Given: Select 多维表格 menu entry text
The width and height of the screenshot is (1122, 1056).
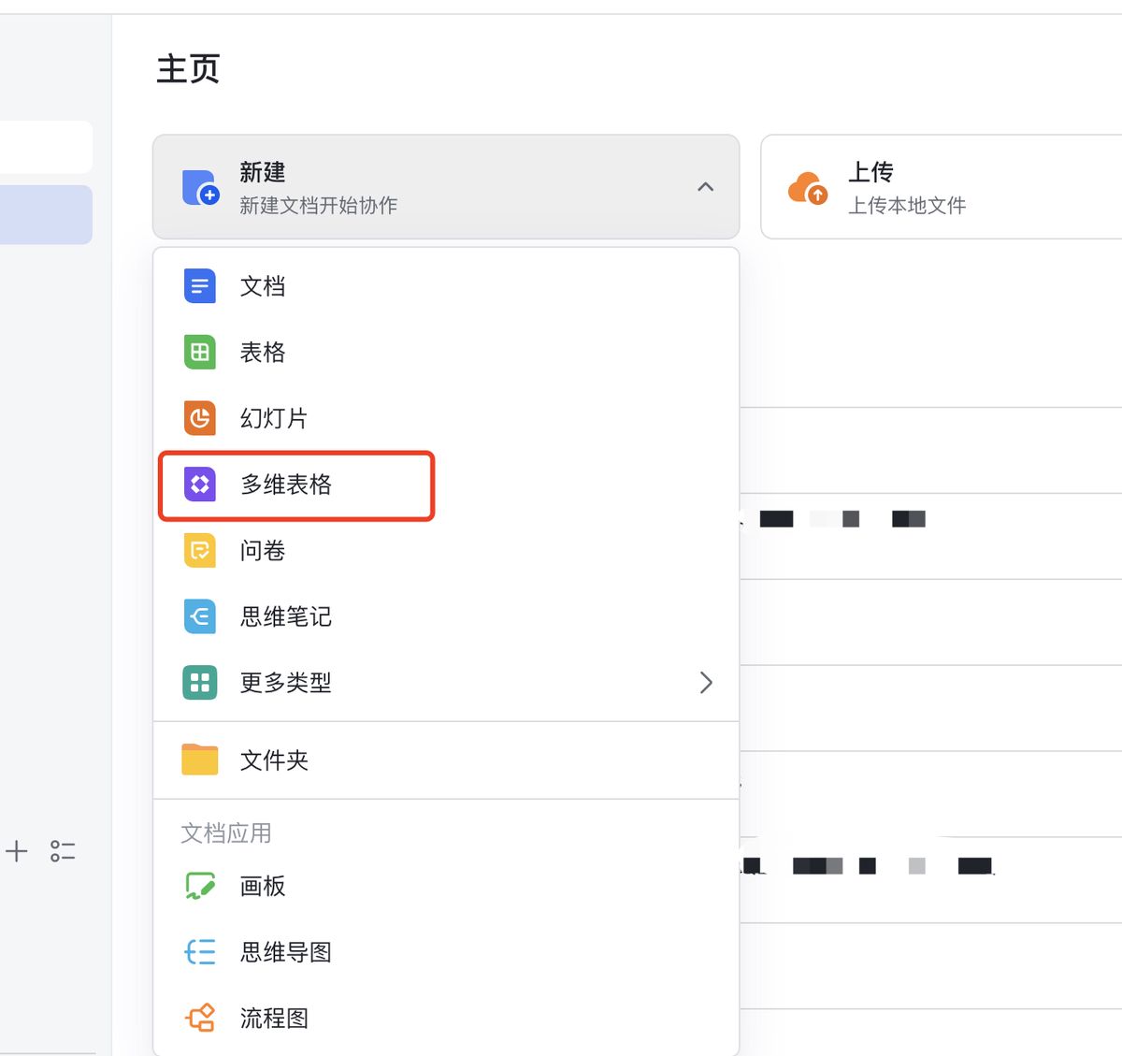Looking at the screenshot, I should (286, 485).
